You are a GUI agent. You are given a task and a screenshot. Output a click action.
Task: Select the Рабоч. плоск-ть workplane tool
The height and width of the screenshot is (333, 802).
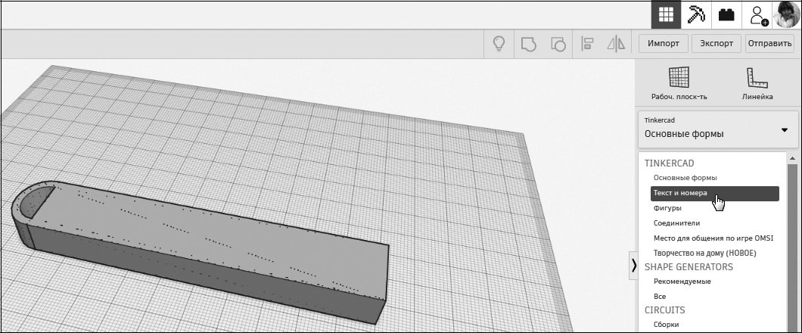pos(679,83)
